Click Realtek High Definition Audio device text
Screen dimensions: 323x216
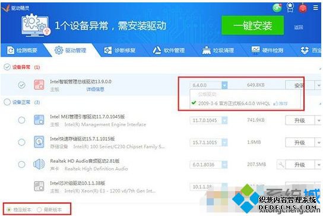click(x=96, y=169)
